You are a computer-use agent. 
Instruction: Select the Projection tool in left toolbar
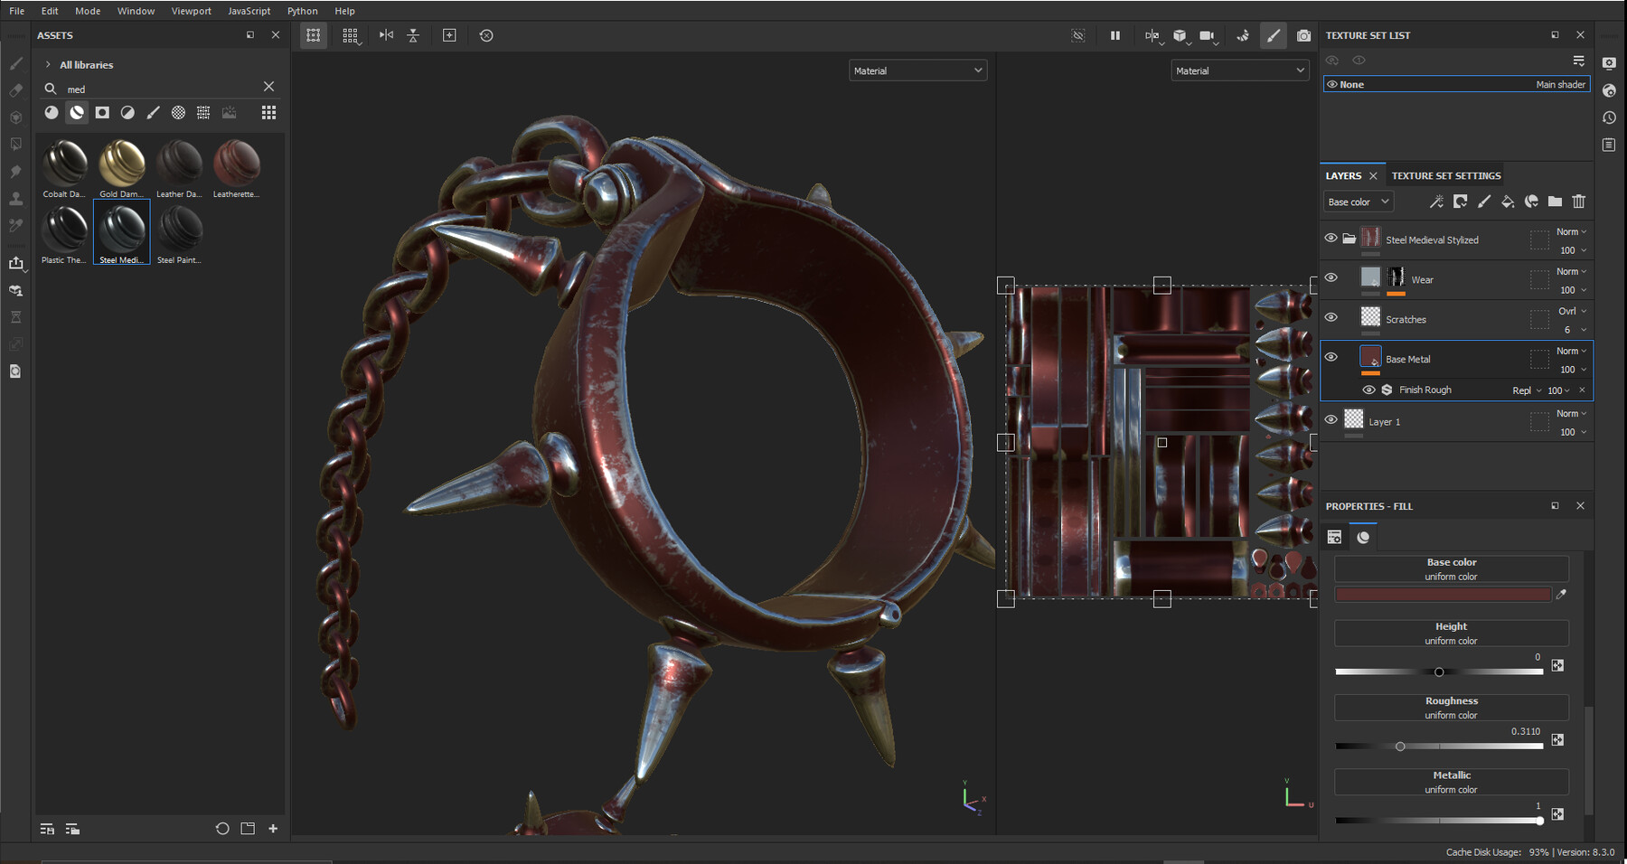[x=15, y=117]
